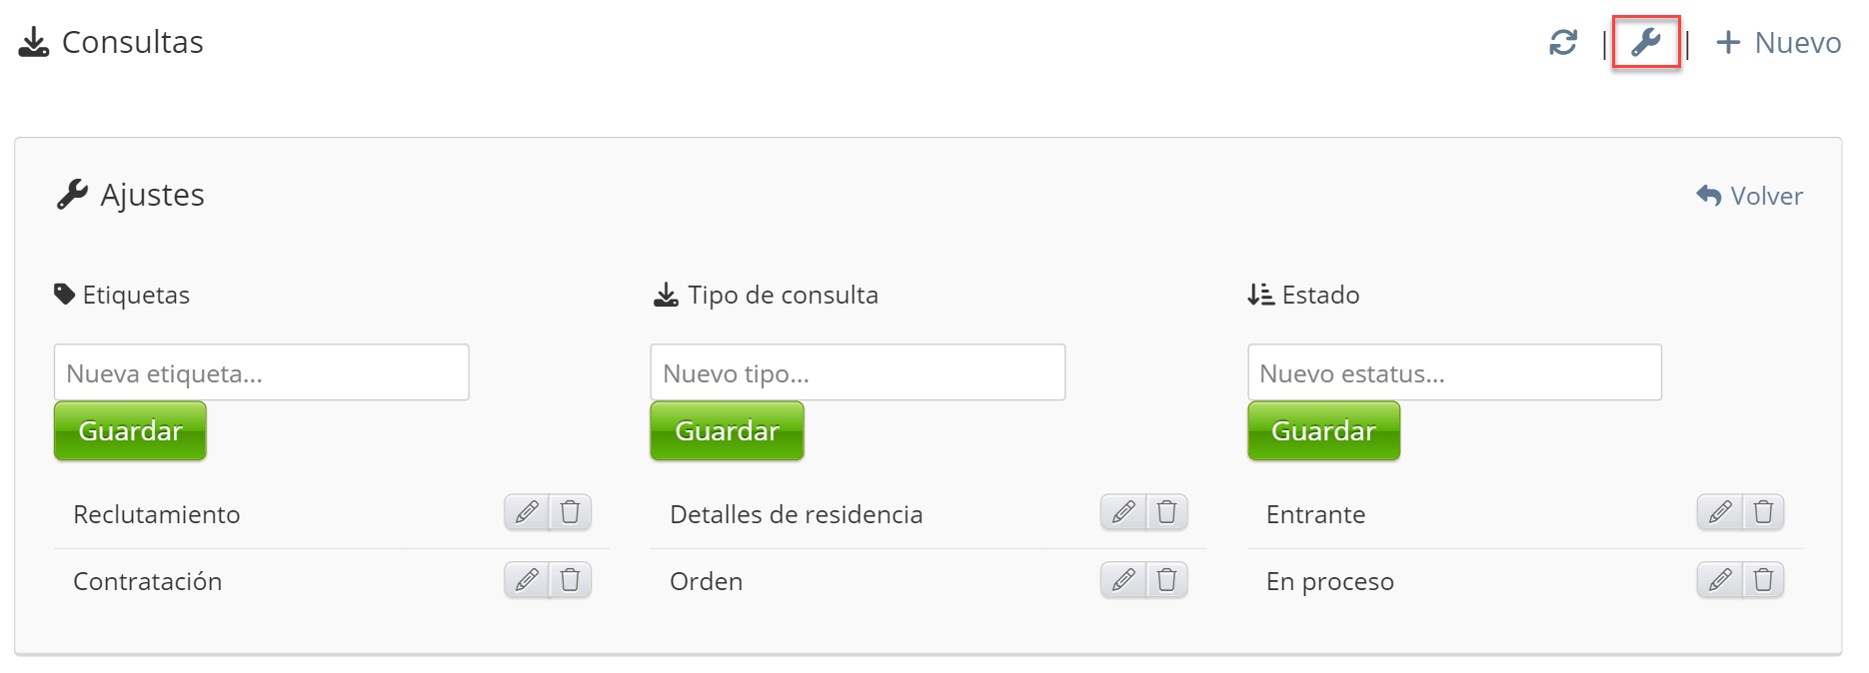Delete the Orden inquiry type
The height and width of the screenshot is (673, 1869).
coord(1166,579)
